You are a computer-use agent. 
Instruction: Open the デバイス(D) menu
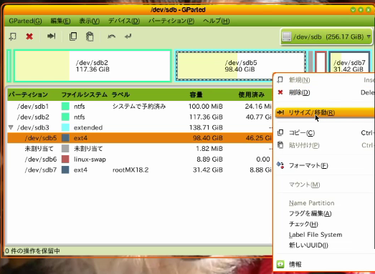tap(124, 21)
